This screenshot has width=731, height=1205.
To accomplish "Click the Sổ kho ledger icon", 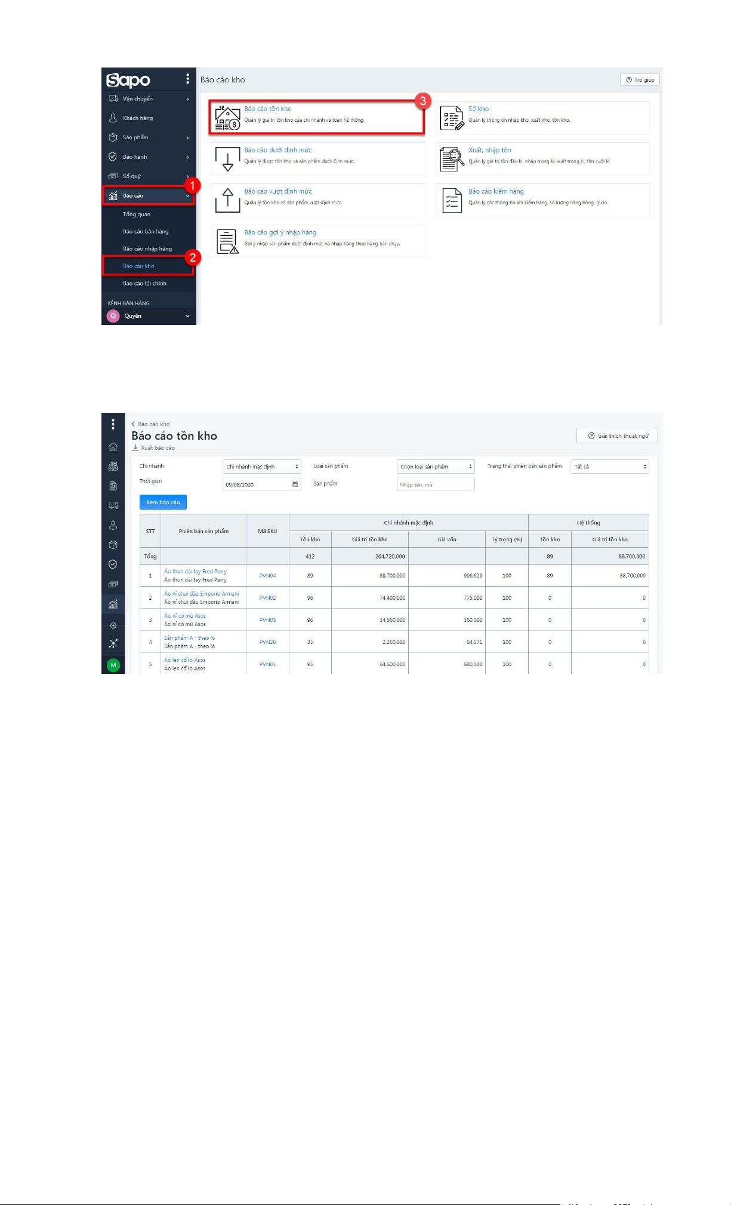I will (451, 118).
